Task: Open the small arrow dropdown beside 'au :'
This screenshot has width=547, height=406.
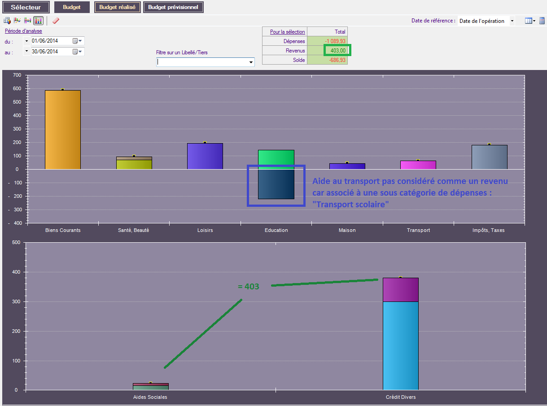Action: click(26, 52)
